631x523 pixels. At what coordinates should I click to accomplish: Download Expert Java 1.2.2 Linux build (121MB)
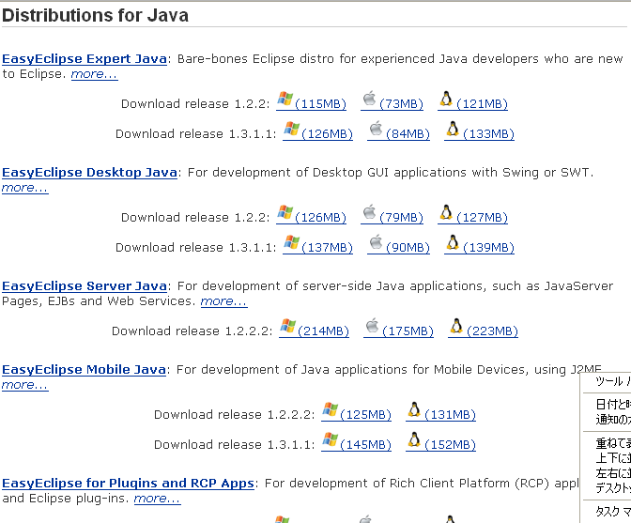tap(473, 101)
